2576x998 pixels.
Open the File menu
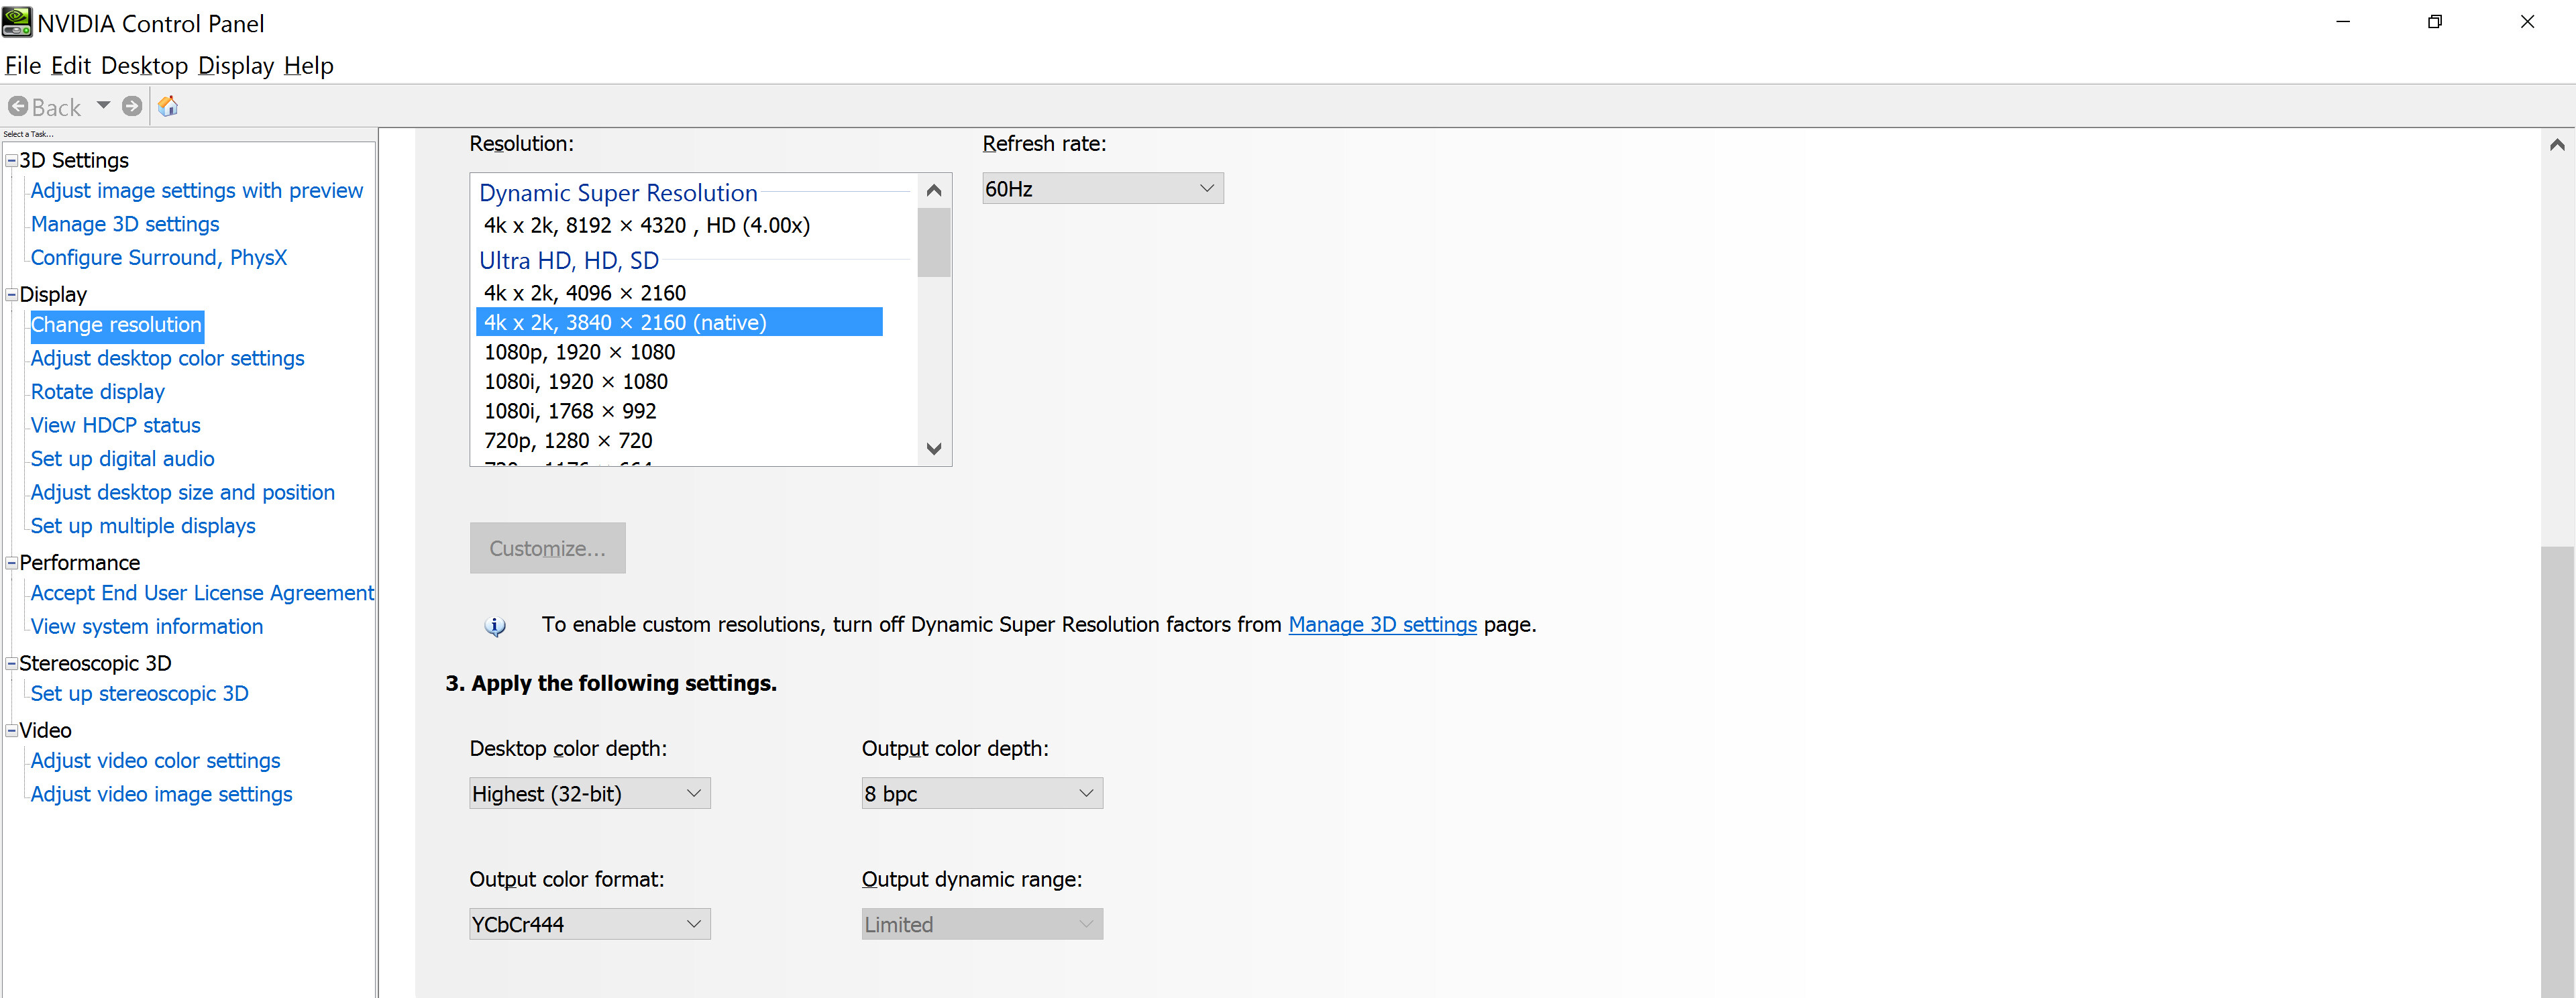click(23, 66)
